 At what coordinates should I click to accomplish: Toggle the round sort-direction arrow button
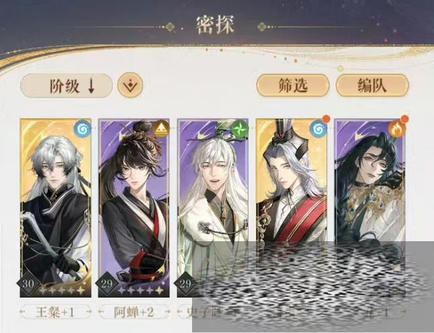click(x=130, y=85)
